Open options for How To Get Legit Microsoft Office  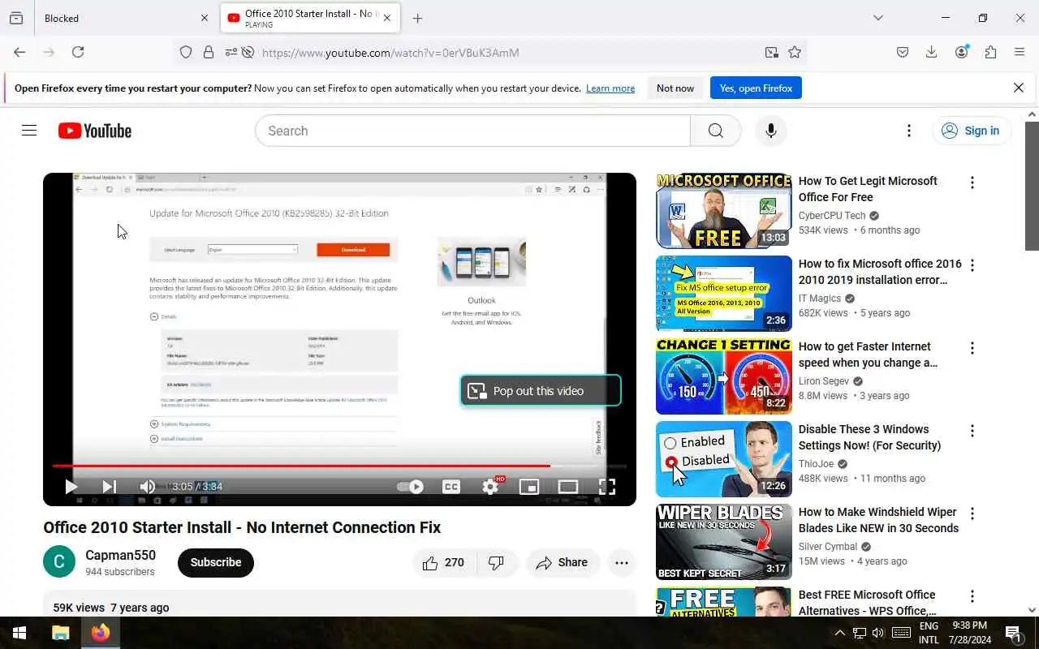(x=972, y=183)
